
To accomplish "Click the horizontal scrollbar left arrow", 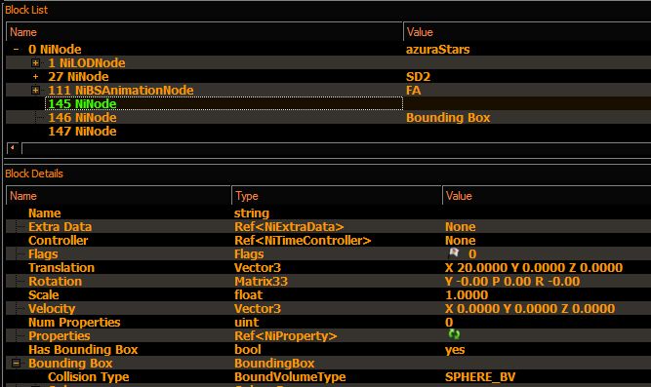I will pyautogui.click(x=13, y=147).
